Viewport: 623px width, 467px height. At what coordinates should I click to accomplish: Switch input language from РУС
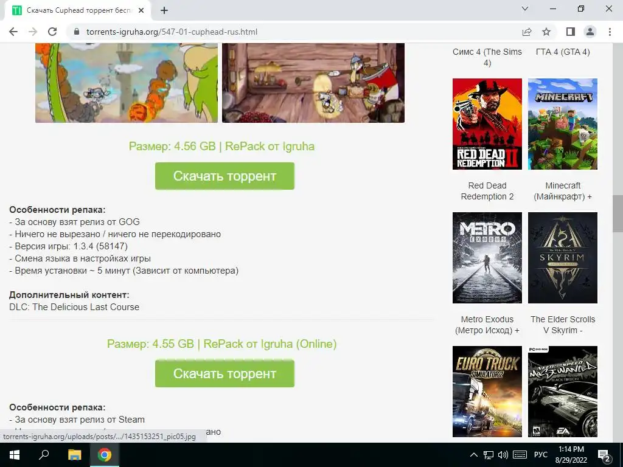pyautogui.click(x=541, y=455)
